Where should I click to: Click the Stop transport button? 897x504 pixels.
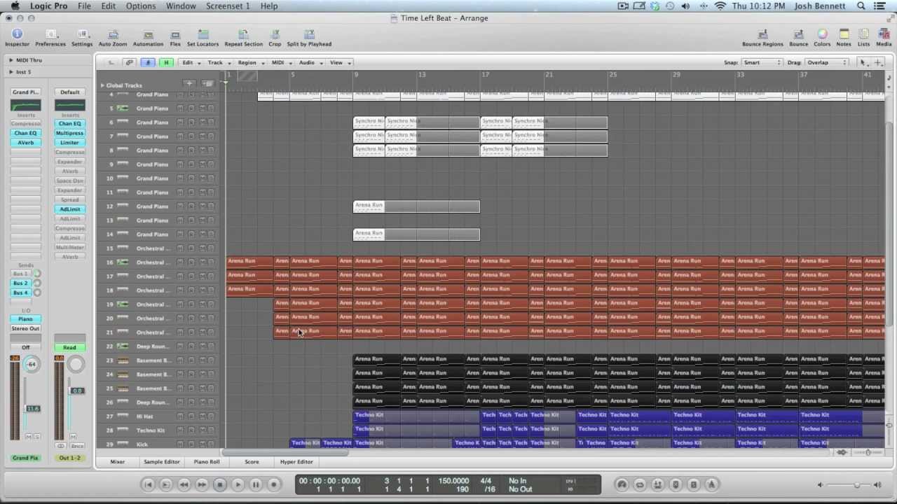219,484
